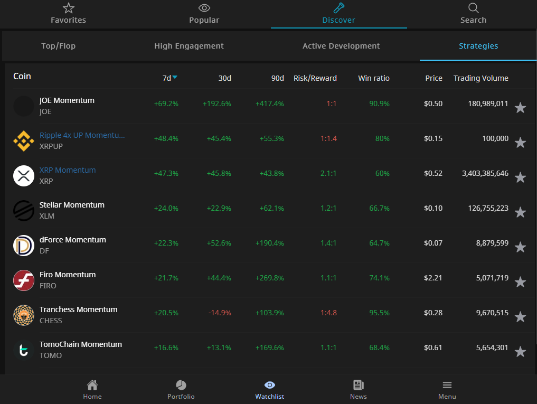Open JOE Momentum strategy
The width and height of the screenshot is (537, 404).
[x=67, y=100]
